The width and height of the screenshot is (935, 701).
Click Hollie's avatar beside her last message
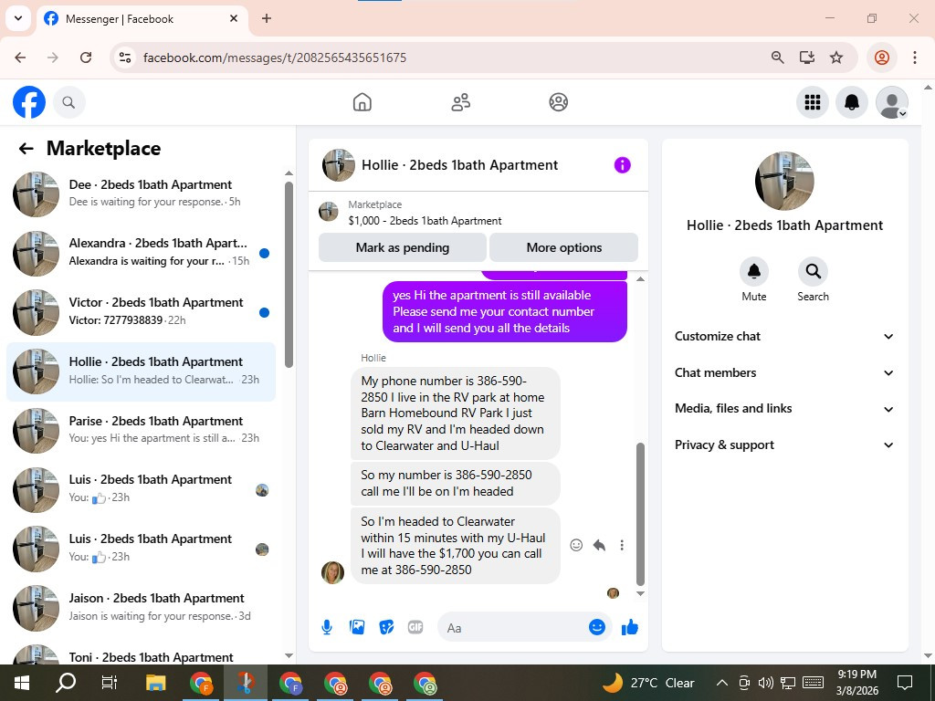[x=332, y=572]
